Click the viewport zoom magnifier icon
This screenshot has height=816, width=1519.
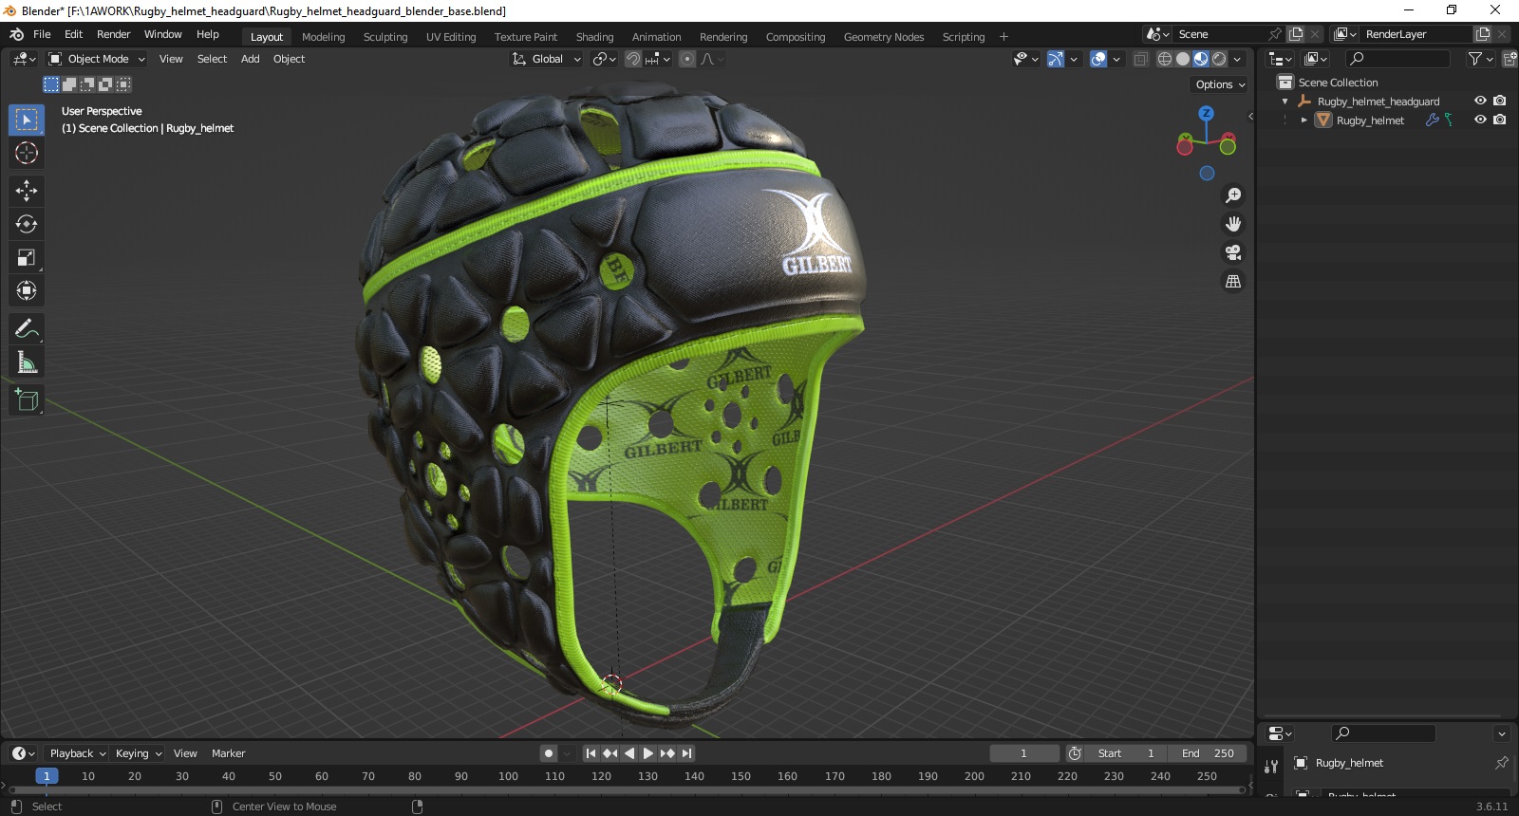click(1233, 195)
